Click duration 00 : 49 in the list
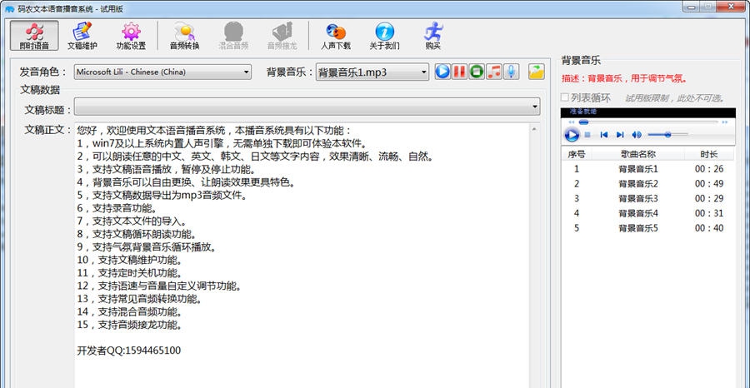750x388 pixels. pyautogui.click(x=709, y=183)
